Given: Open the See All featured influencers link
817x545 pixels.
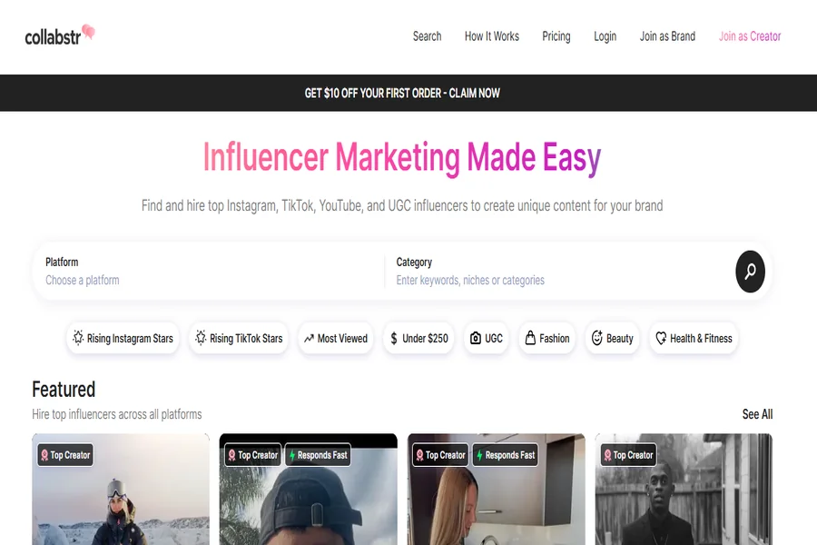Looking at the screenshot, I should 757,414.
